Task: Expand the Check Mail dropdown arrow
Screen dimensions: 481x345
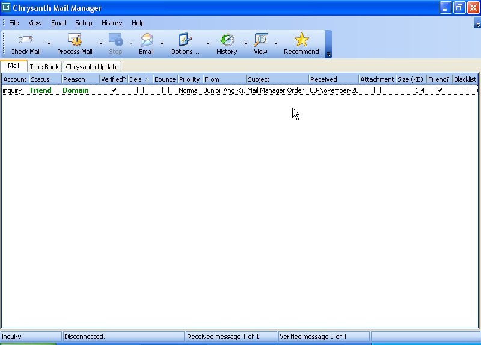Action: pos(49,44)
